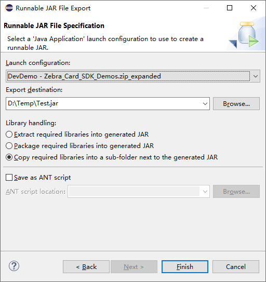The height and width of the screenshot is (282, 266).
Task: Expand the Launch configuration dropdown arrow
Action: (x=256, y=76)
